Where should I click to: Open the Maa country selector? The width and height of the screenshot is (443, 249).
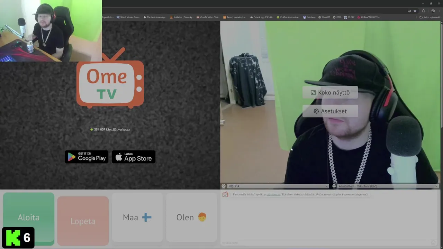tap(137, 217)
